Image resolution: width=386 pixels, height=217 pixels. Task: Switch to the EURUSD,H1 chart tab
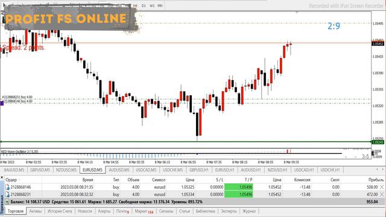pos(224,170)
